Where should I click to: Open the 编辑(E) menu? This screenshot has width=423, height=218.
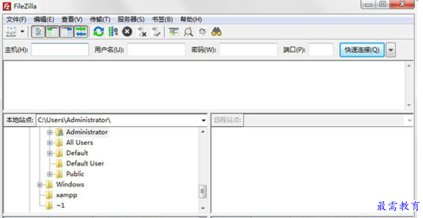[44, 19]
